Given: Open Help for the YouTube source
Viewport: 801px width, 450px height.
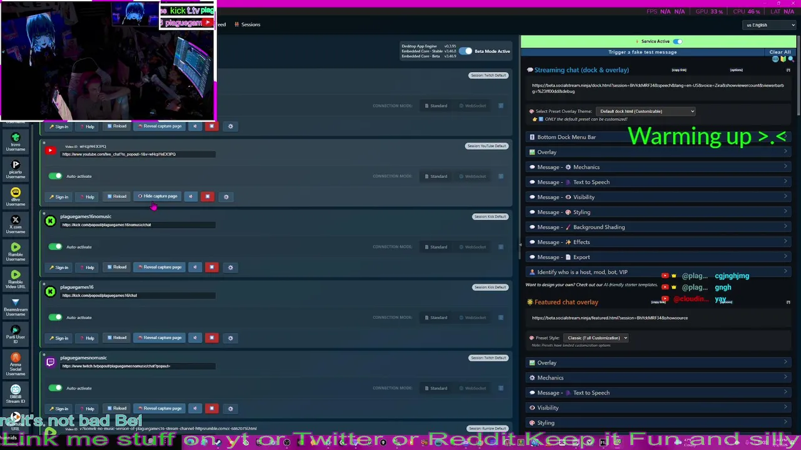Looking at the screenshot, I should click(87, 197).
